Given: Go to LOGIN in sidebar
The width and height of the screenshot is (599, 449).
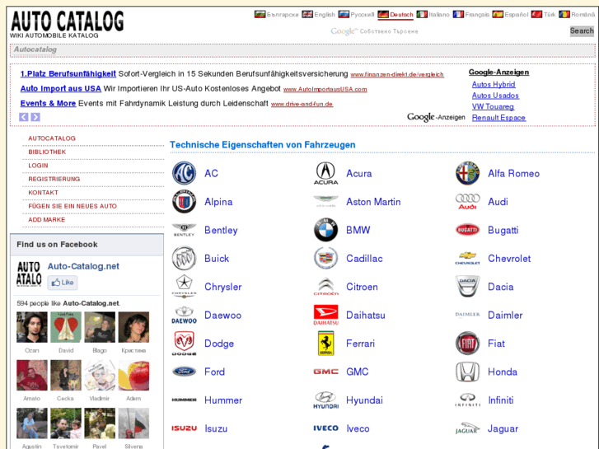Looking at the screenshot, I should coord(38,166).
